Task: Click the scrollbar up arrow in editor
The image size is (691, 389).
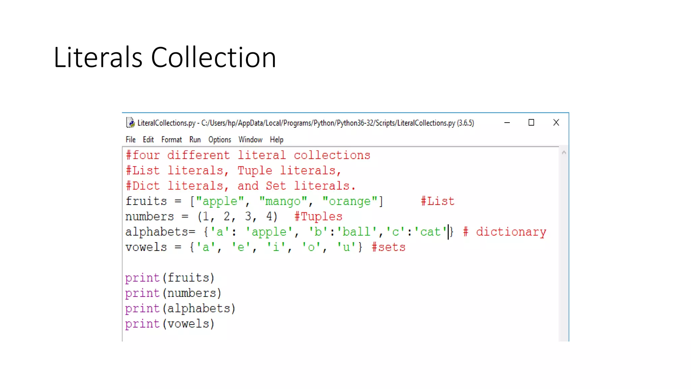Action: pos(564,153)
